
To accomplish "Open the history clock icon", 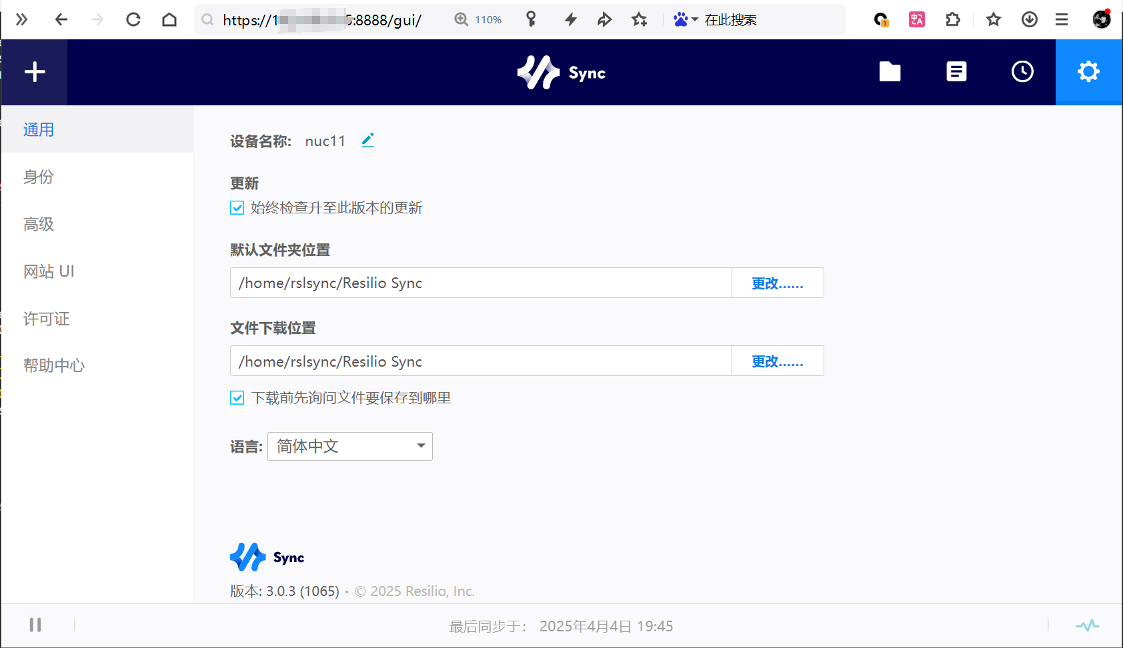I will tap(1022, 71).
